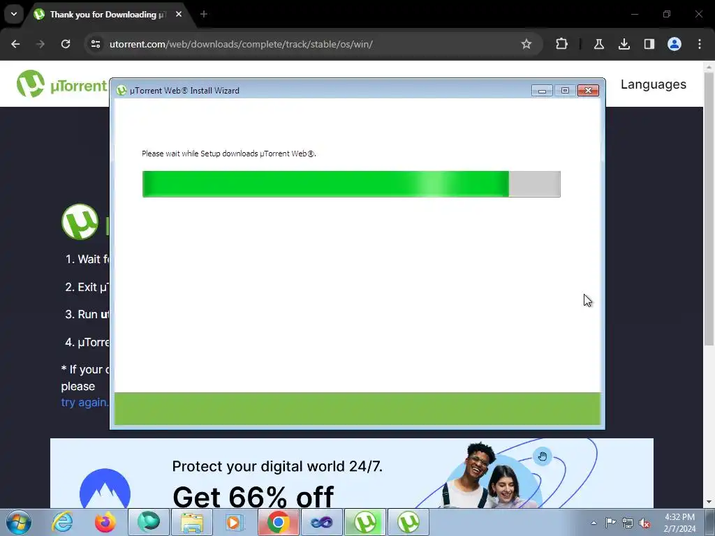Maximize the µTorrent Web Install Wizard window
This screenshot has height=536, width=715.
pyautogui.click(x=565, y=91)
